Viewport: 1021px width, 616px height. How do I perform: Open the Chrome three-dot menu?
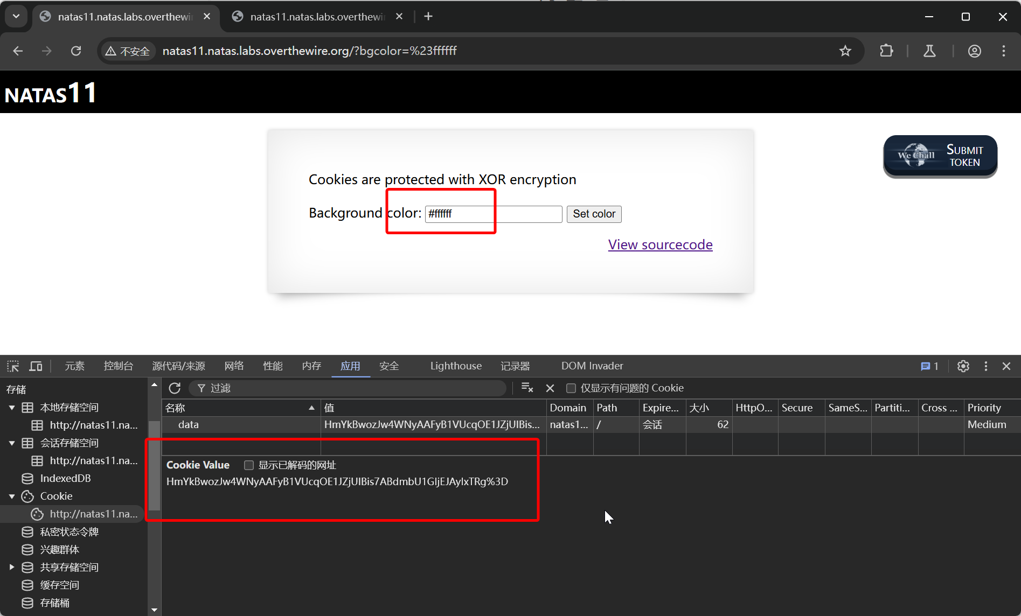1003,51
